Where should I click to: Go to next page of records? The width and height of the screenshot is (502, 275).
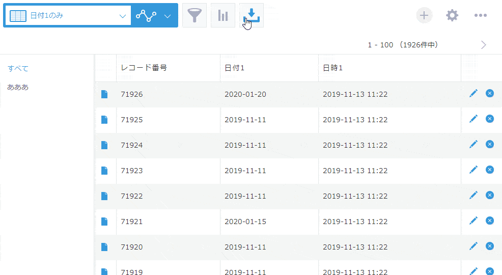(484, 45)
